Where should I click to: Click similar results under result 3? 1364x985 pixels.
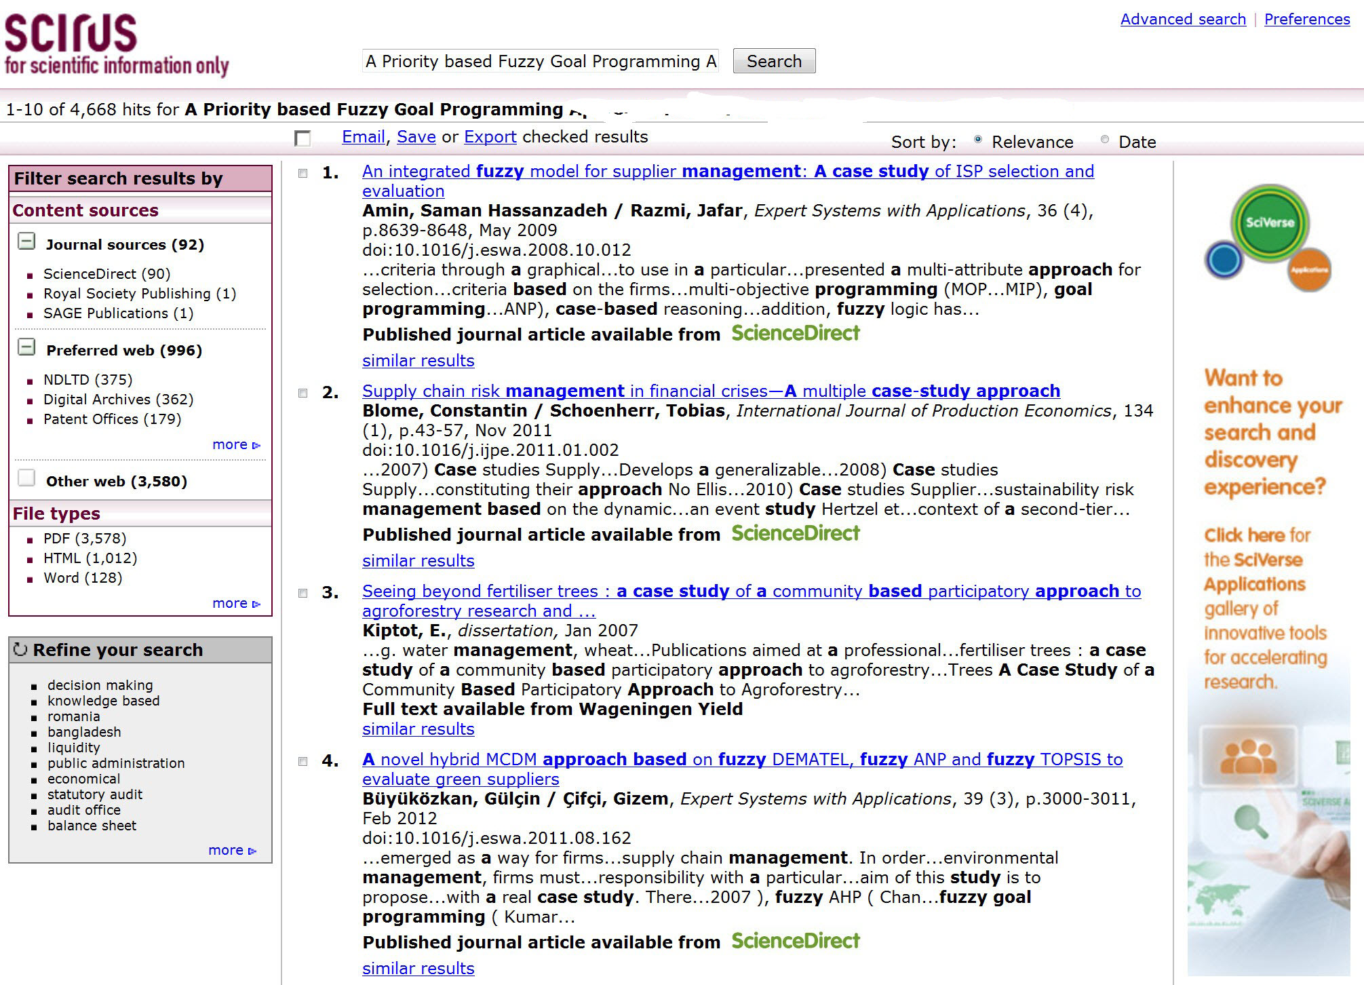(x=418, y=729)
